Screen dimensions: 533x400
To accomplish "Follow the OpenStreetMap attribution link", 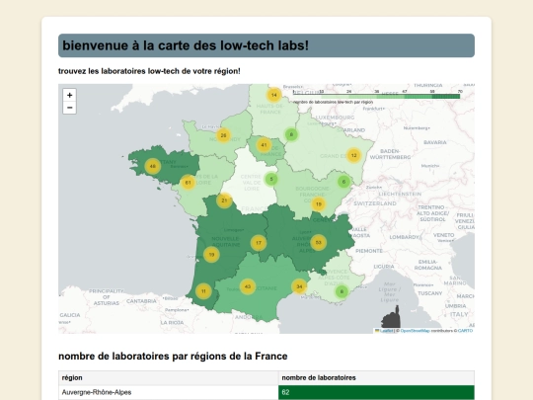I will coord(415,331).
